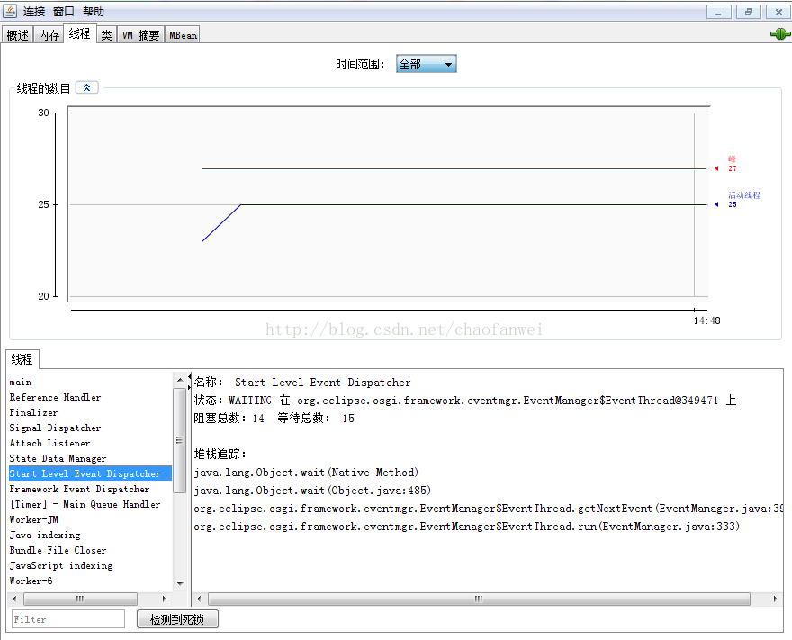Click the split pane collapse arrows

click(189, 382)
